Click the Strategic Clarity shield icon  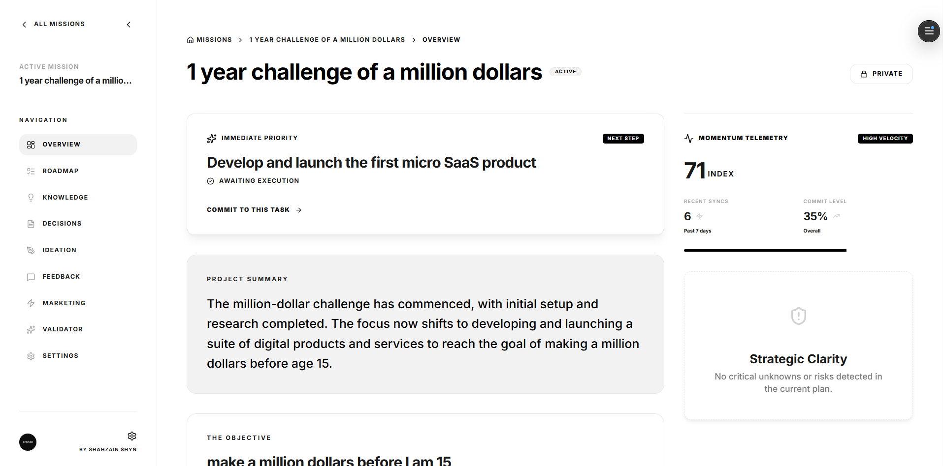[798, 316]
